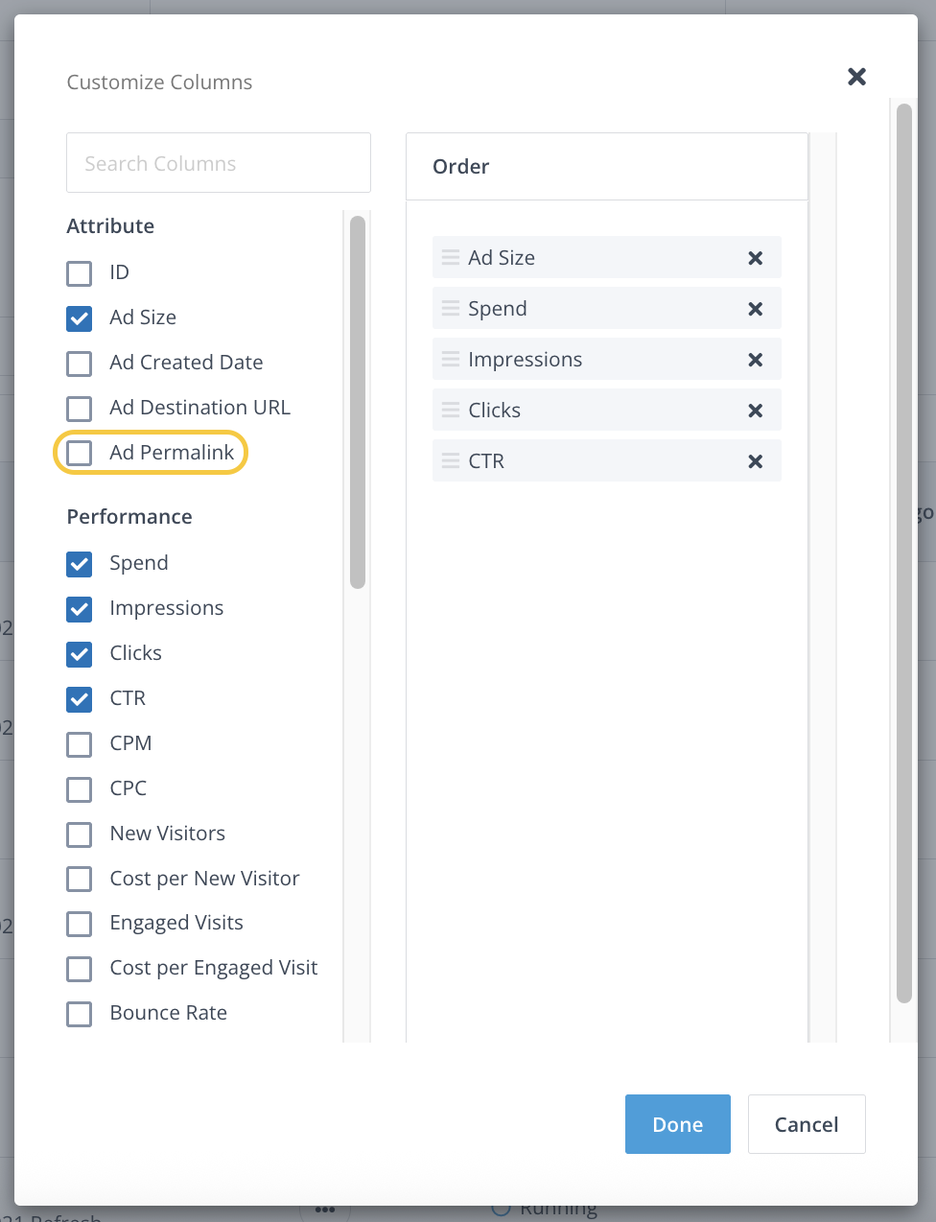Check the CPM column checkbox
936x1222 pixels.
pos(80,744)
